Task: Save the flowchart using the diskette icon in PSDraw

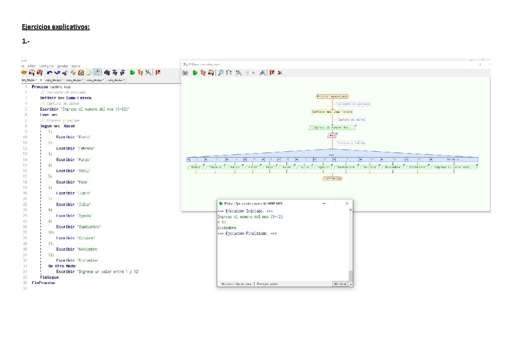Action: click(x=211, y=73)
